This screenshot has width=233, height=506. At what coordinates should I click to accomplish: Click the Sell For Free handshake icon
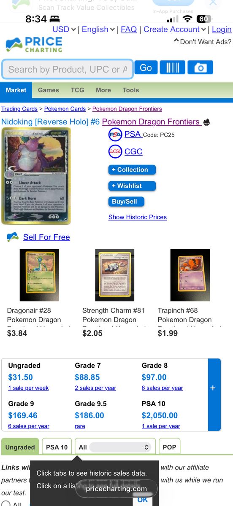13,237
